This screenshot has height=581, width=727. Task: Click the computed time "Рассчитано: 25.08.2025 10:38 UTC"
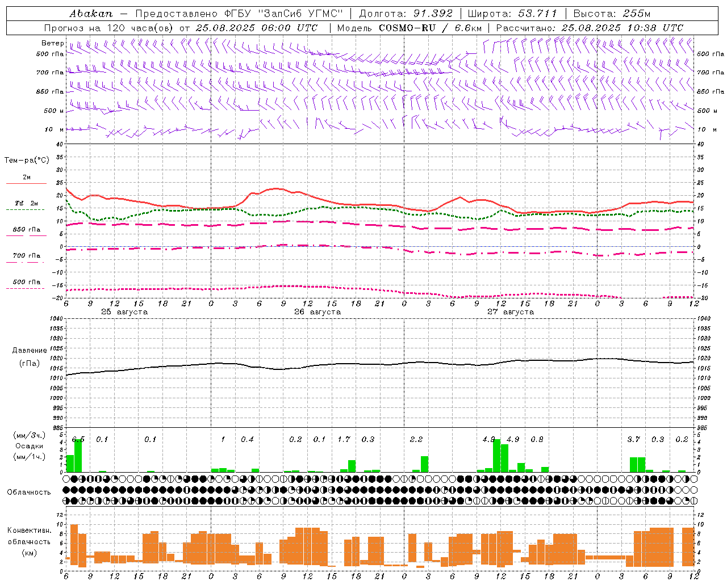(590, 28)
